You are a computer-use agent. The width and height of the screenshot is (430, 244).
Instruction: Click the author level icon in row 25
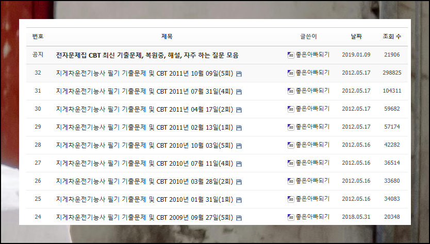[291, 199]
